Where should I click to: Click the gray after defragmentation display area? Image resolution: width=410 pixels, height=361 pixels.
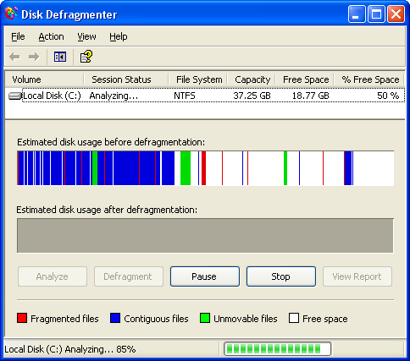[205, 236]
